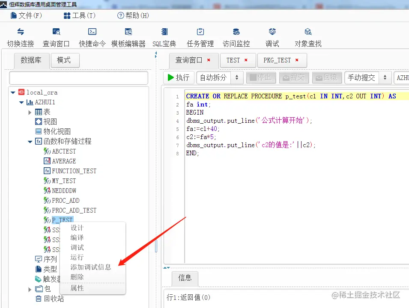Toggle the editor/output splitter arrows
Viewport: 409px width, 308px height.
click(x=167, y=268)
